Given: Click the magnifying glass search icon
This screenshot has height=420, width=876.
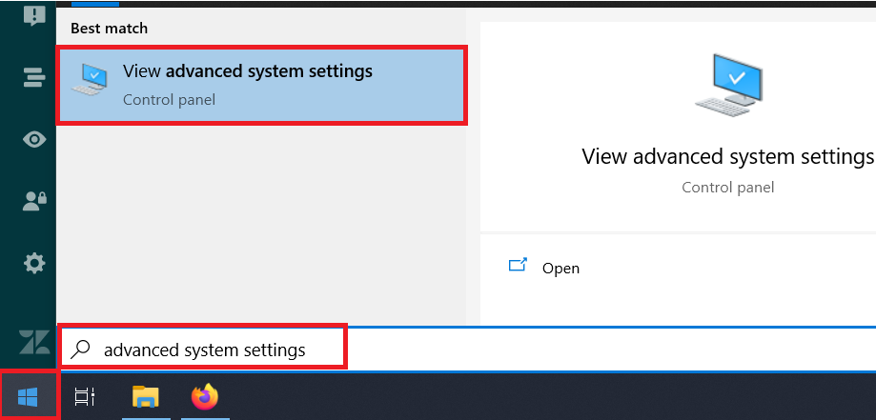Looking at the screenshot, I should (82, 350).
